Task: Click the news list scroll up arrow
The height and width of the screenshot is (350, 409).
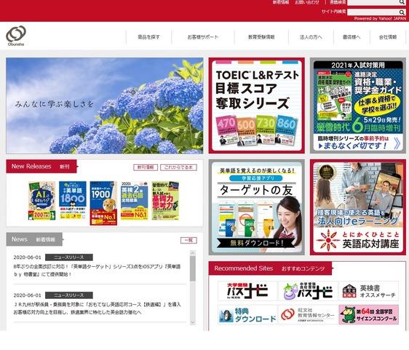Action: click(193, 253)
